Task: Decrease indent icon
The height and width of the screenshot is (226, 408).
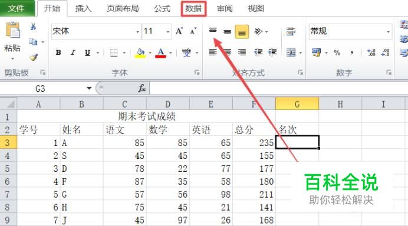Action: click(258, 53)
